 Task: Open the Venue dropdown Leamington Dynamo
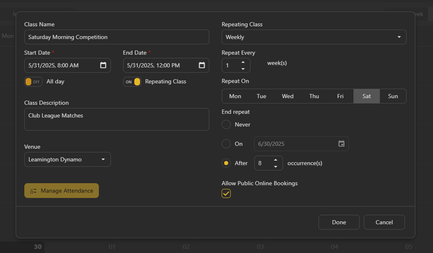tap(68, 159)
